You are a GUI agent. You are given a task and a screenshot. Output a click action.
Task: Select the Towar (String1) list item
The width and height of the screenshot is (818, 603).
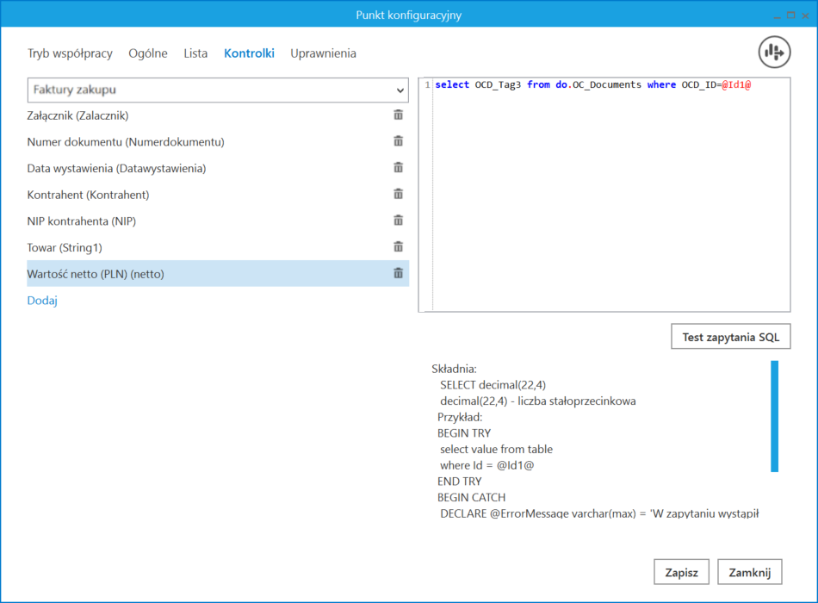pyautogui.click(x=65, y=247)
